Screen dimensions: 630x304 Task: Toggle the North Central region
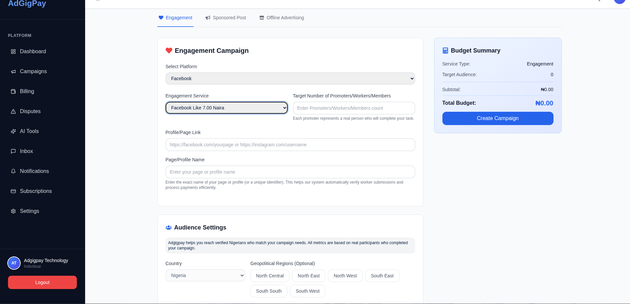(270, 276)
